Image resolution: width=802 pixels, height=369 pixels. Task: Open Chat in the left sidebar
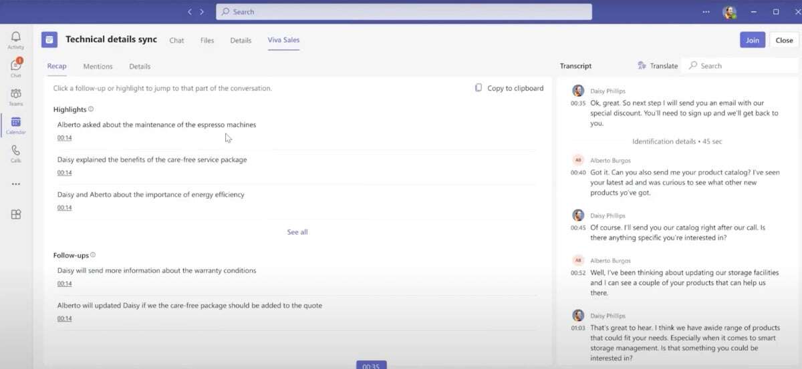click(15, 65)
